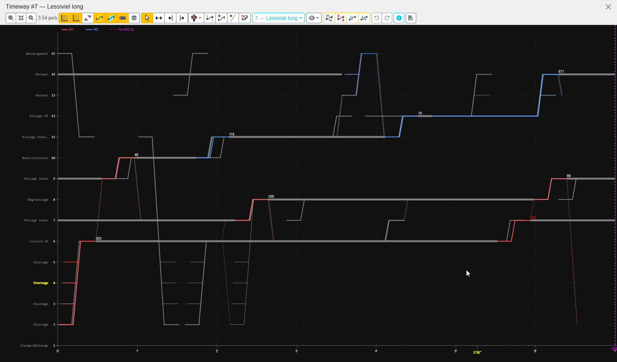Click the horizontal double-arrow move tool
Viewport: 617px width, 362px height.
tap(159, 18)
